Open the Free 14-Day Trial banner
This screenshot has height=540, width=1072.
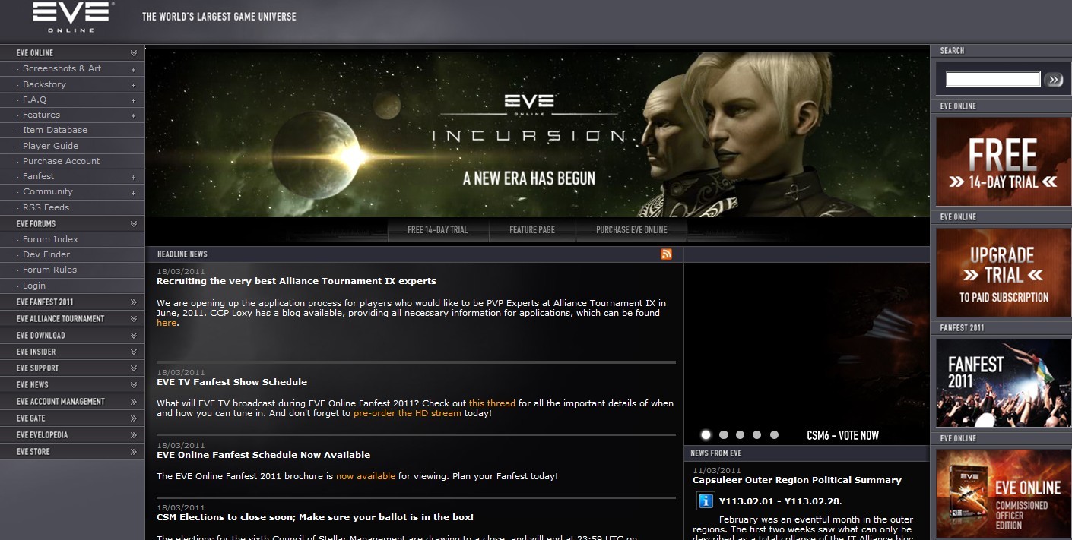(x=1003, y=162)
